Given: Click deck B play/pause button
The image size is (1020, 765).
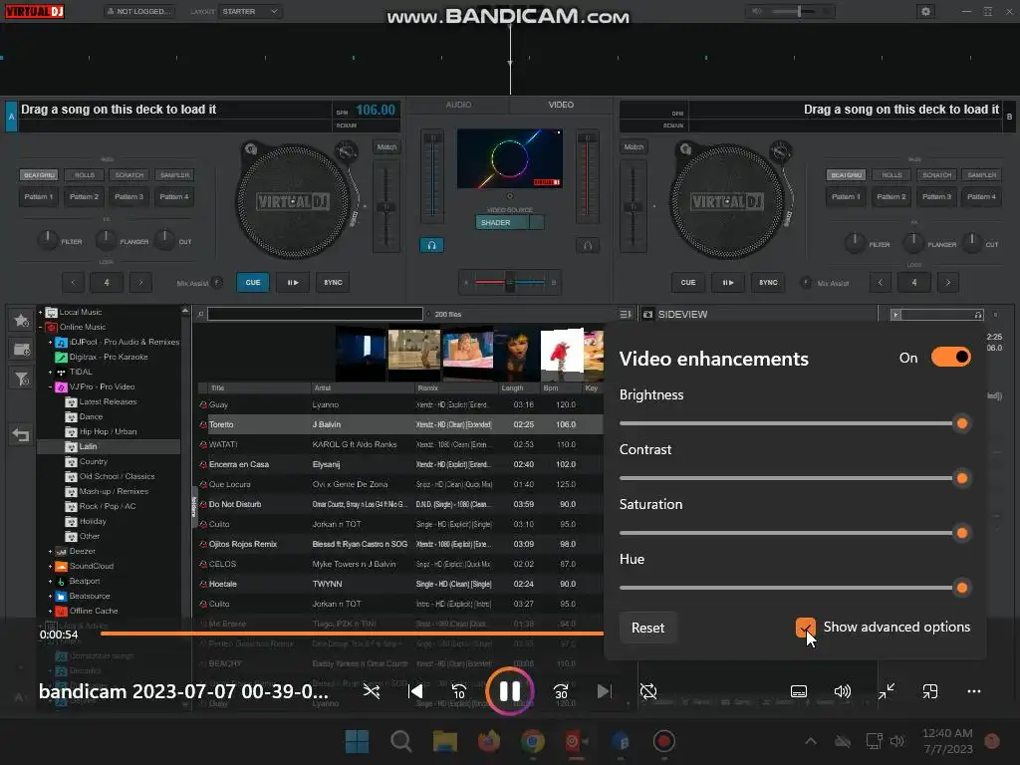Looking at the screenshot, I should (x=727, y=282).
